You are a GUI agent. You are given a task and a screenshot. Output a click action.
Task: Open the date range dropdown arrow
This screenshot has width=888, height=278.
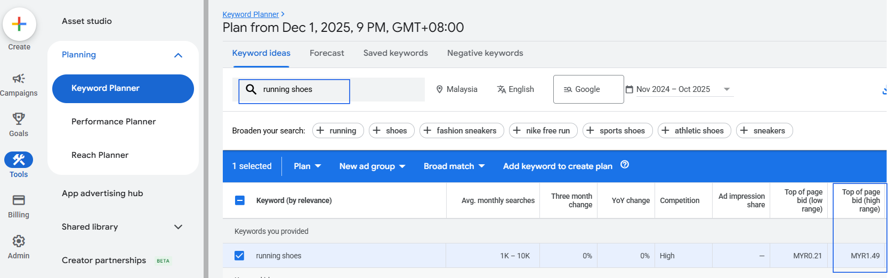726,89
